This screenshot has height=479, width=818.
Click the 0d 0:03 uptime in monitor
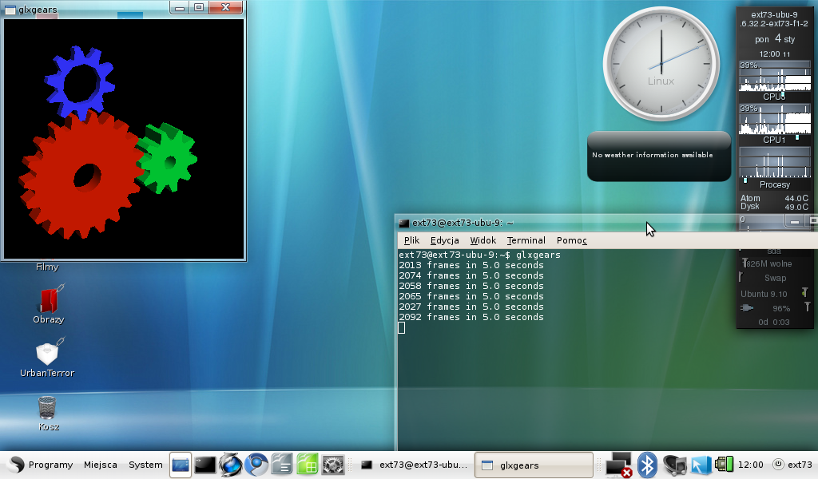click(x=773, y=322)
